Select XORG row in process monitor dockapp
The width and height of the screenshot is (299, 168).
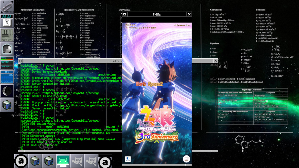coord(7,58)
